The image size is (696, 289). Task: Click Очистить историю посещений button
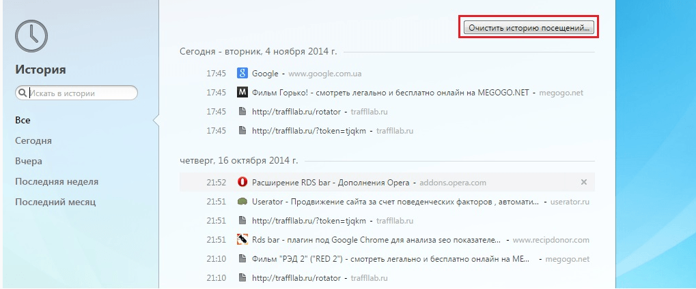tap(529, 27)
